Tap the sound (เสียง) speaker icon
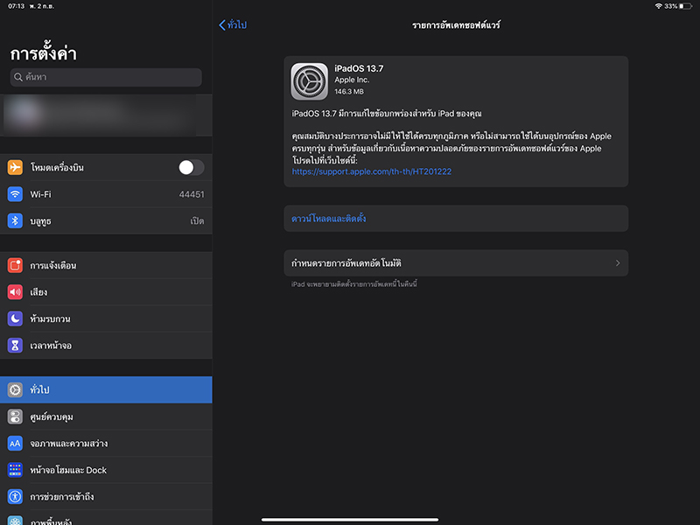Viewport: 700px width, 525px height. tap(15, 292)
